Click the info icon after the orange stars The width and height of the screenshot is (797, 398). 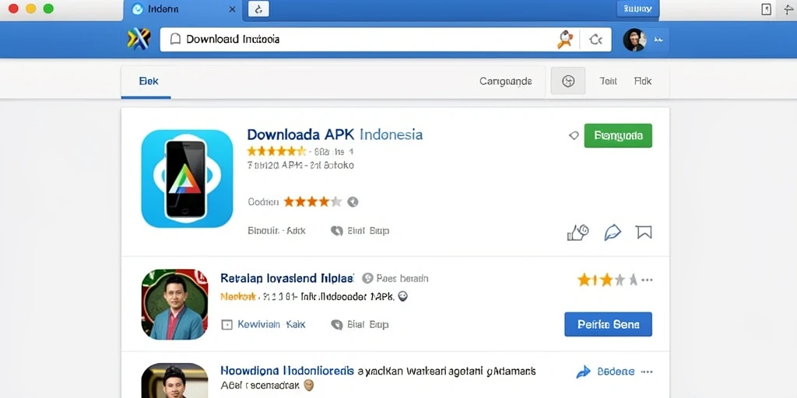pyautogui.click(x=353, y=202)
